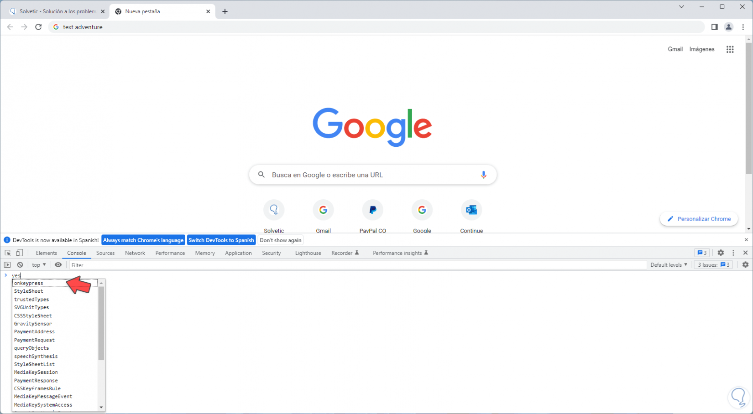Switch to the Memory panel

click(205, 253)
